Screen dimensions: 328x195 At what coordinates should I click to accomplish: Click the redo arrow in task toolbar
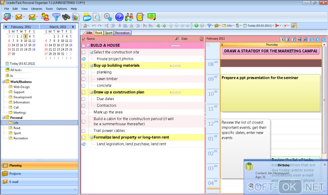pyautogui.click(x=100, y=25)
